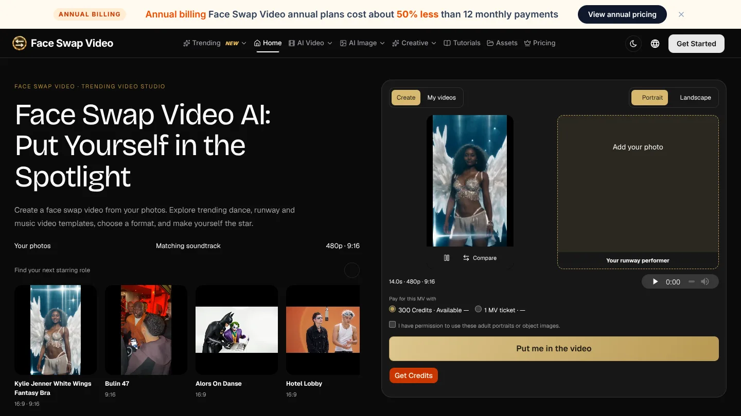The image size is (741, 416).
Task: Dismiss the annual billing banner
Action: (x=681, y=14)
